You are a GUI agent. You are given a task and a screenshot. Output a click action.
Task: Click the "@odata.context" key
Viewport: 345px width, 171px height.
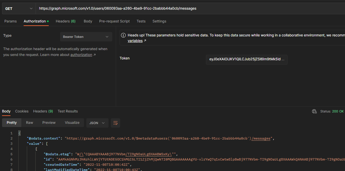click(x=44, y=138)
